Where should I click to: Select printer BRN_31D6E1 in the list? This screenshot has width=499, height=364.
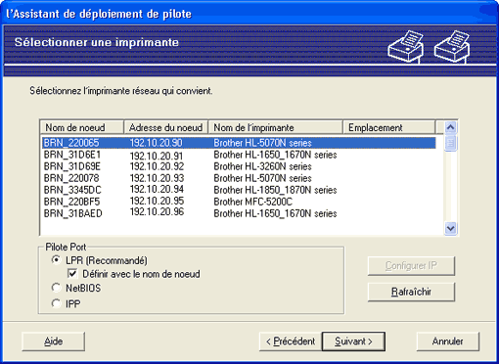pyautogui.click(x=239, y=155)
